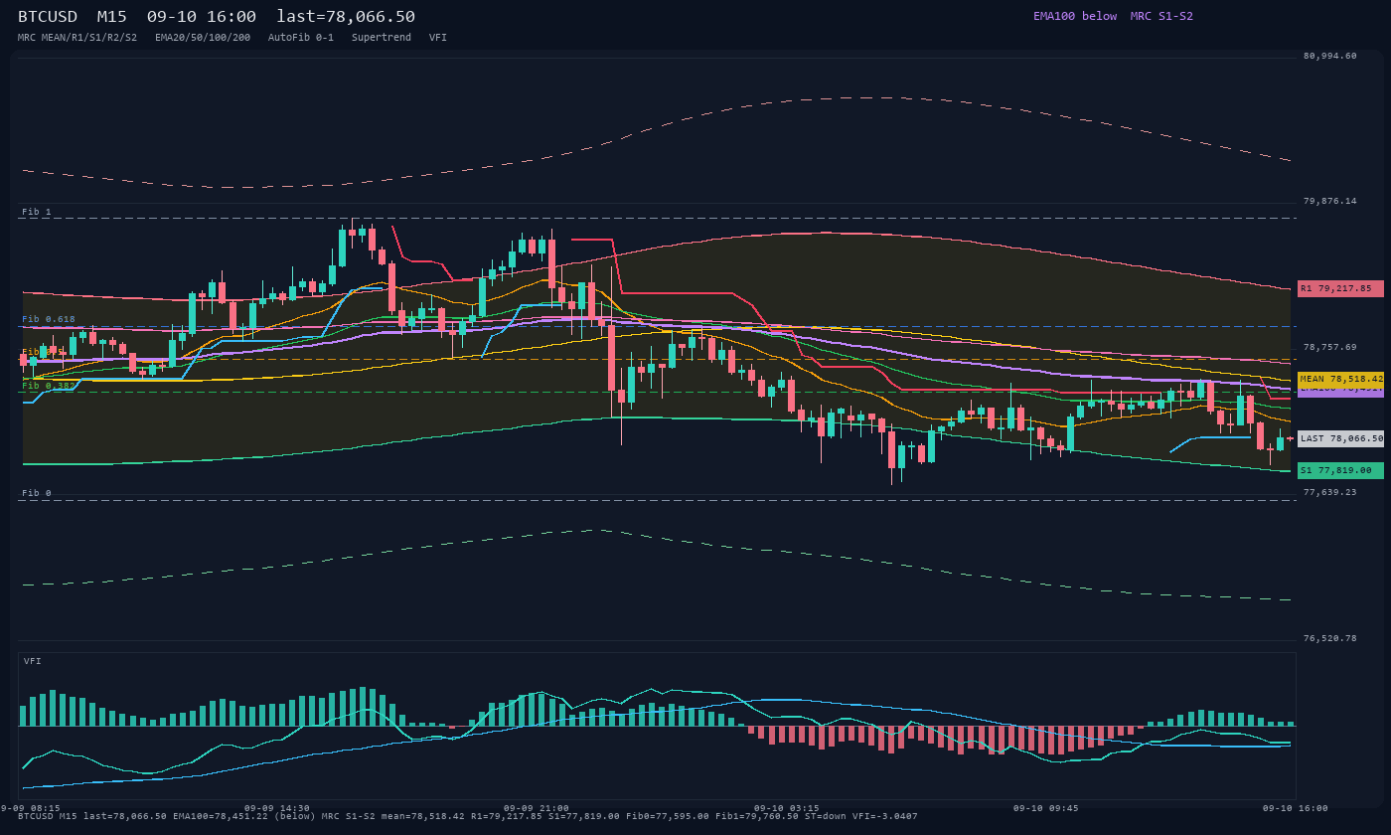1391x835 pixels.
Task: Click the 'EMA100 below MRC S1-S2' signal text
Action: click(x=1113, y=16)
